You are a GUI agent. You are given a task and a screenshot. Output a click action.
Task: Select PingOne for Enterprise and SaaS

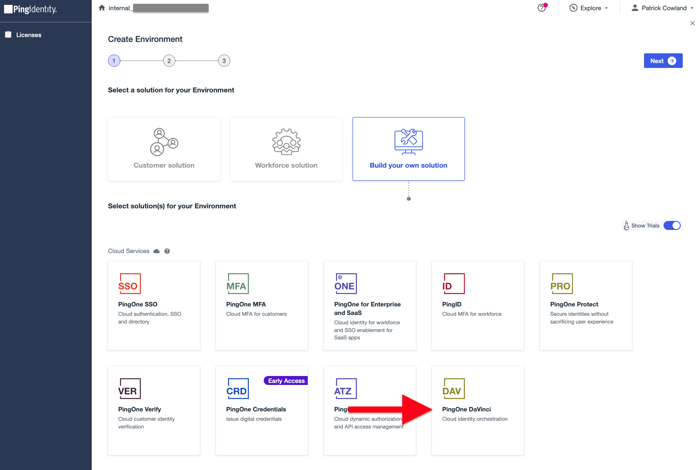(x=370, y=306)
